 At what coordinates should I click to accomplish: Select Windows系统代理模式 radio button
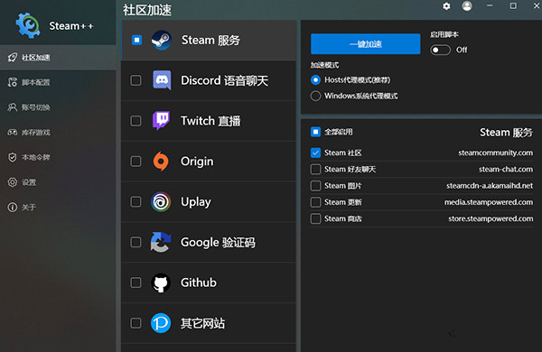(x=315, y=96)
